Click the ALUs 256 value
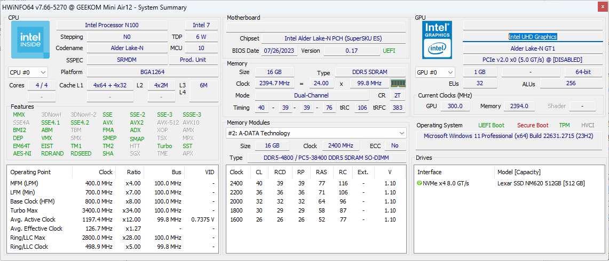 (x=571, y=84)
